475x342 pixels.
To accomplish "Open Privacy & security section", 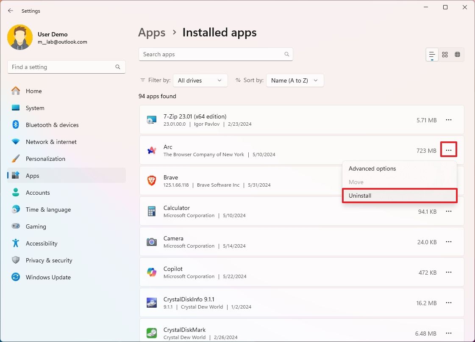I will [49, 260].
